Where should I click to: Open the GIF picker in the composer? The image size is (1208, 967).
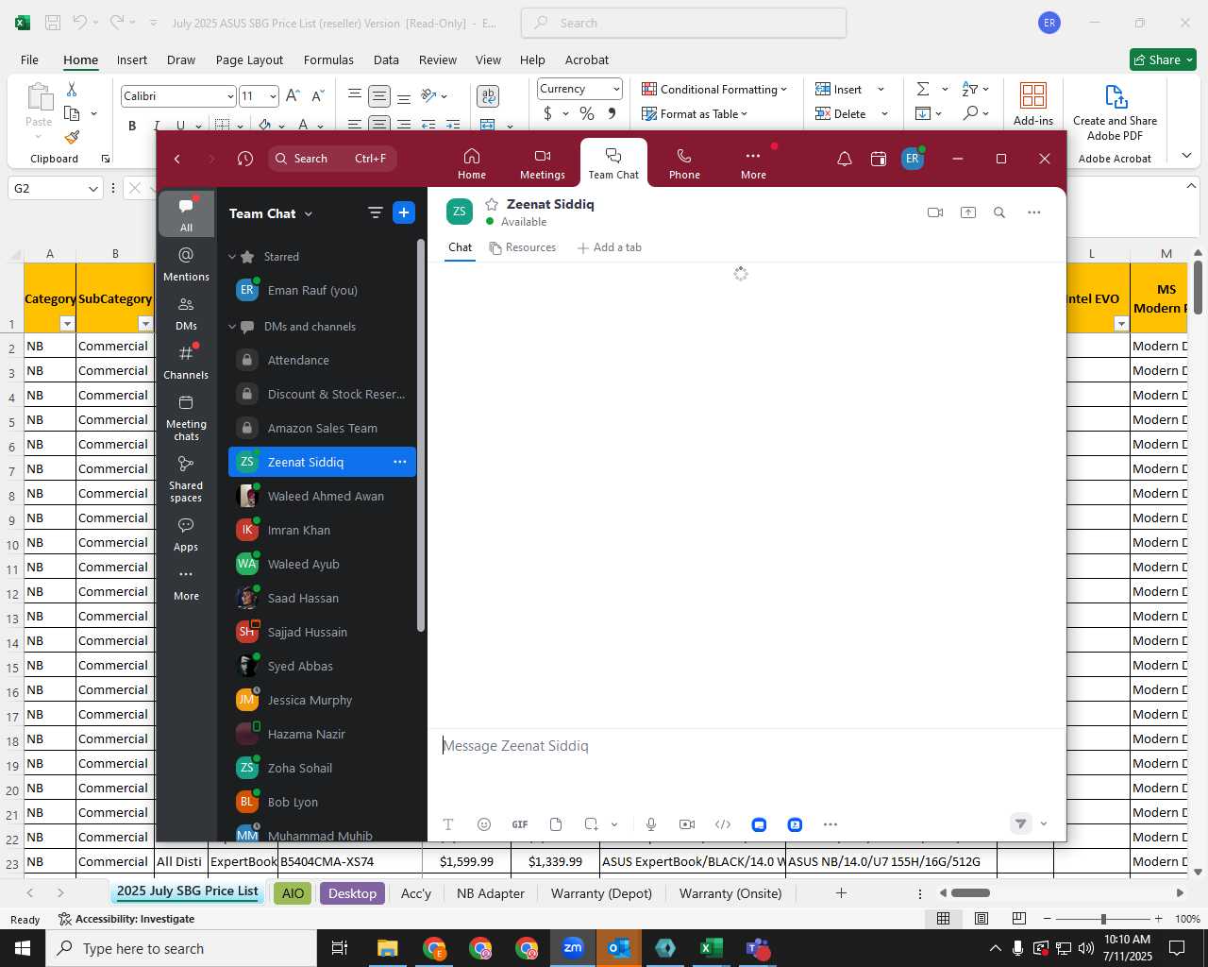[x=520, y=824]
